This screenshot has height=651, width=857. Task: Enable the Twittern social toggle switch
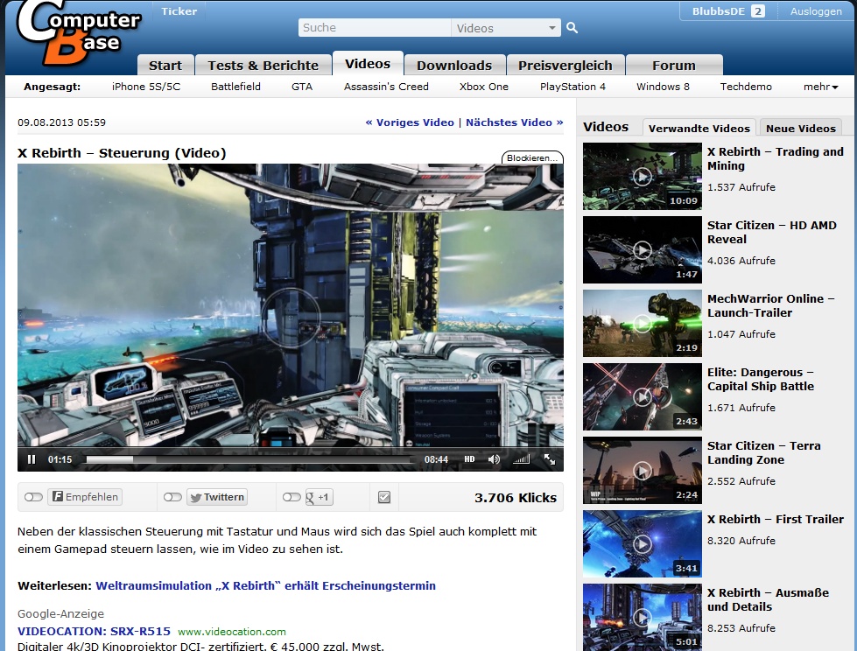point(172,497)
